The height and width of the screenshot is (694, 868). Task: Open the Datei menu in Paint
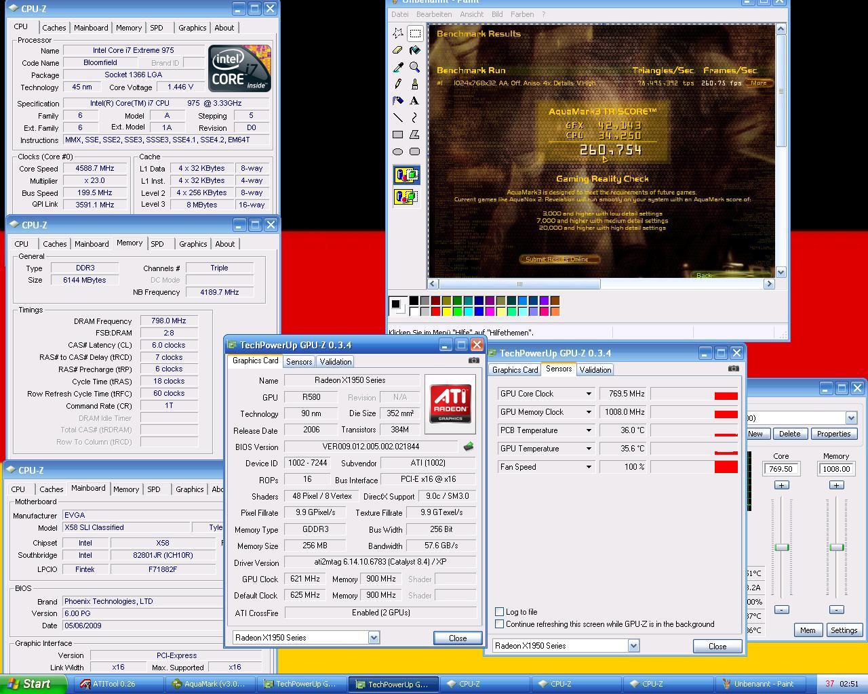click(400, 14)
